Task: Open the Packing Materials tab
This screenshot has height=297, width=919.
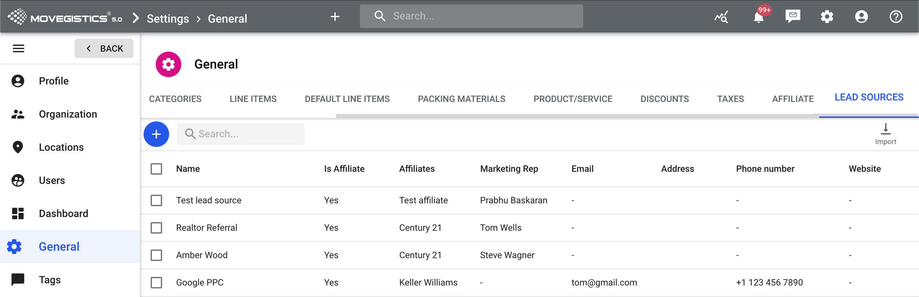Action: (x=461, y=99)
